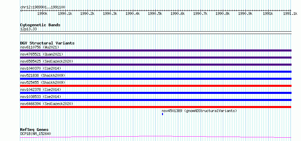
Task: Click the Cytogenetic Bands track title
Action: tap(40, 25)
